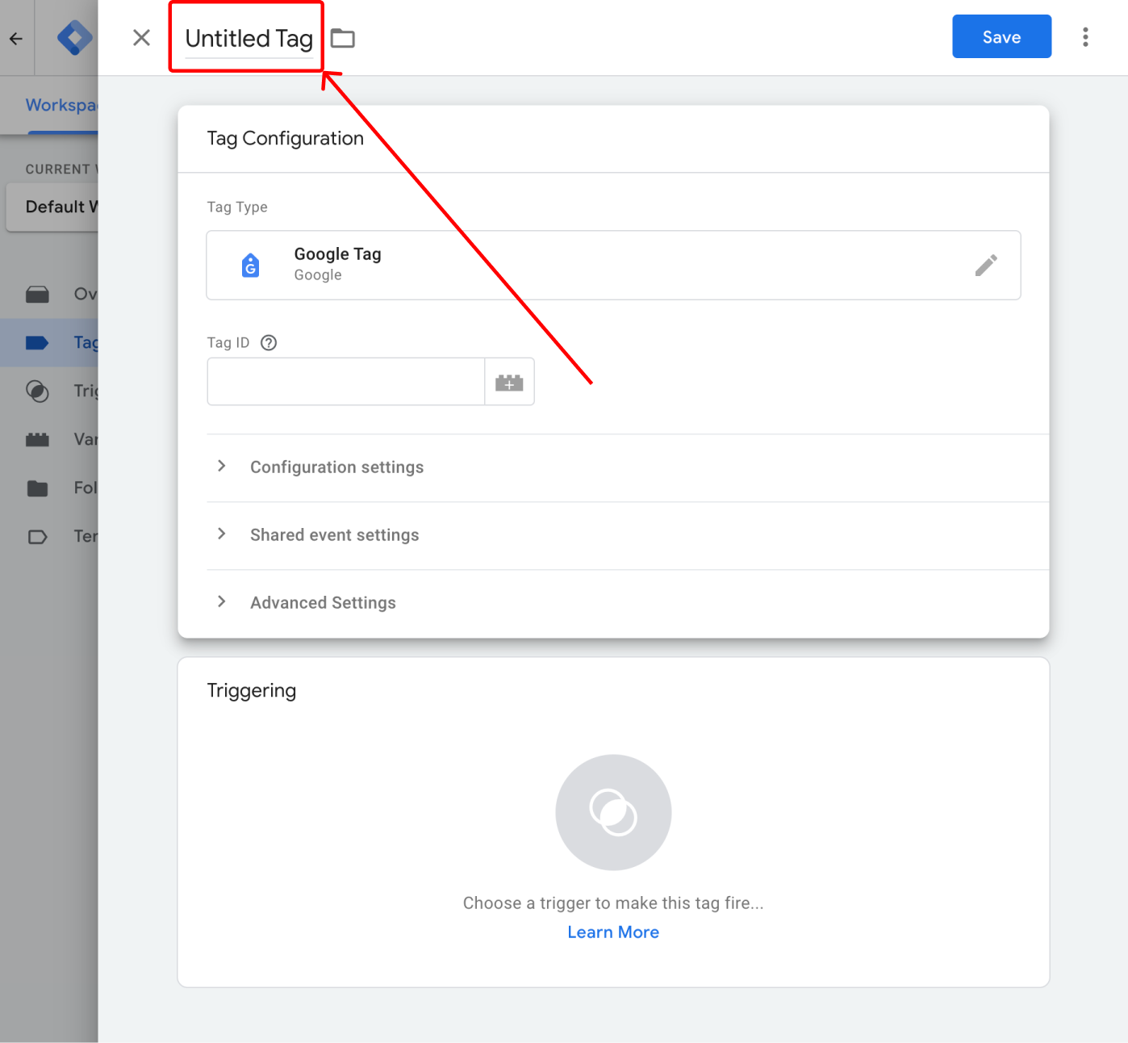Click the trigger placeholder circle icon
This screenshot has width=1128, height=1043.
tap(613, 812)
